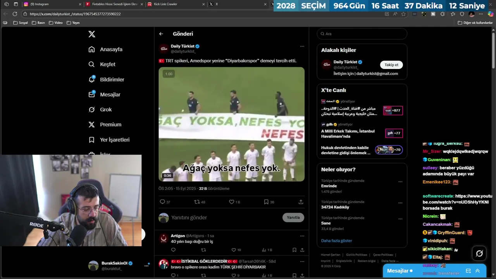Viewport: 496px width, 279px height.
Task: Open Anasayfa home in sidebar
Action: [x=105, y=49]
